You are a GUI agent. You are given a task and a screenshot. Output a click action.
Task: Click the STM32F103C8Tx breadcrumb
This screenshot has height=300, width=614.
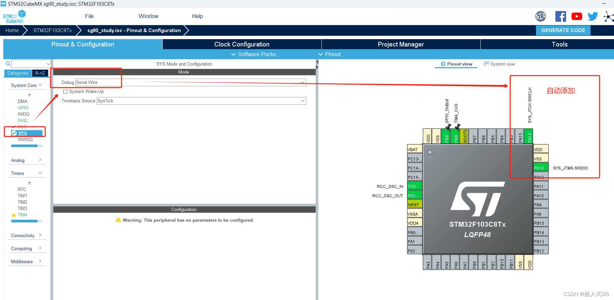53,30
